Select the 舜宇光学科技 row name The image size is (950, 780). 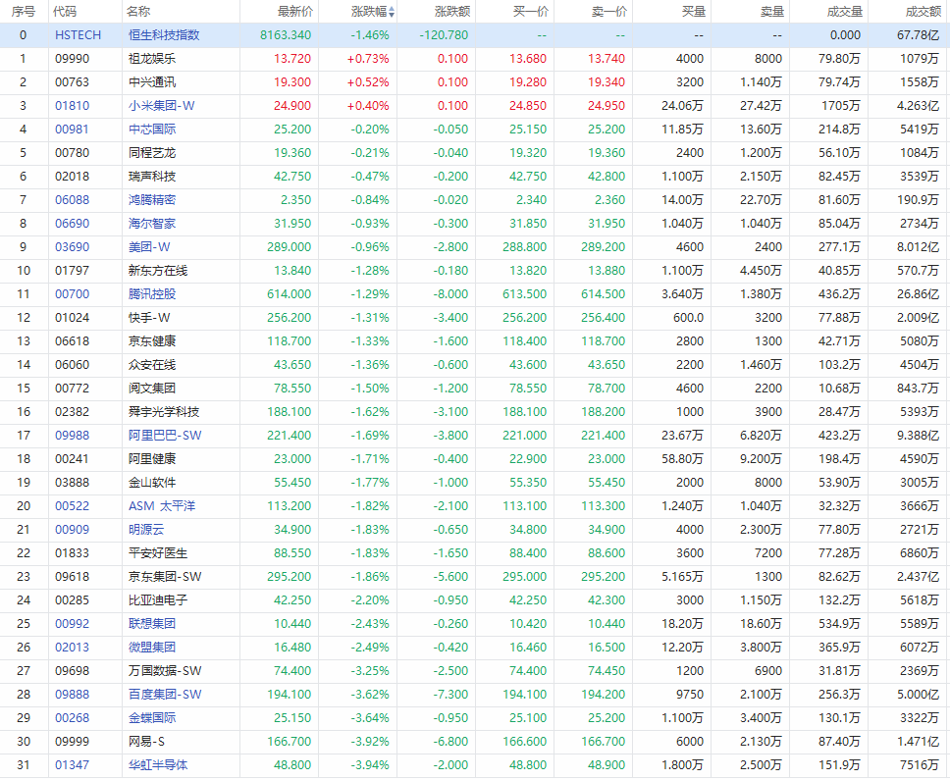point(164,412)
